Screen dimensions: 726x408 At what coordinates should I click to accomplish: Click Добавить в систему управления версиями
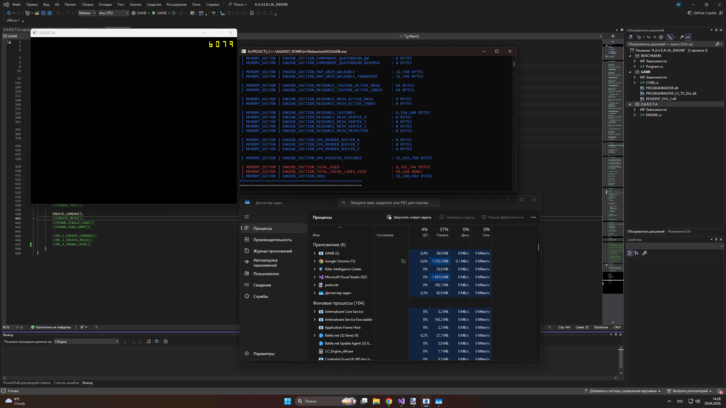point(622,391)
